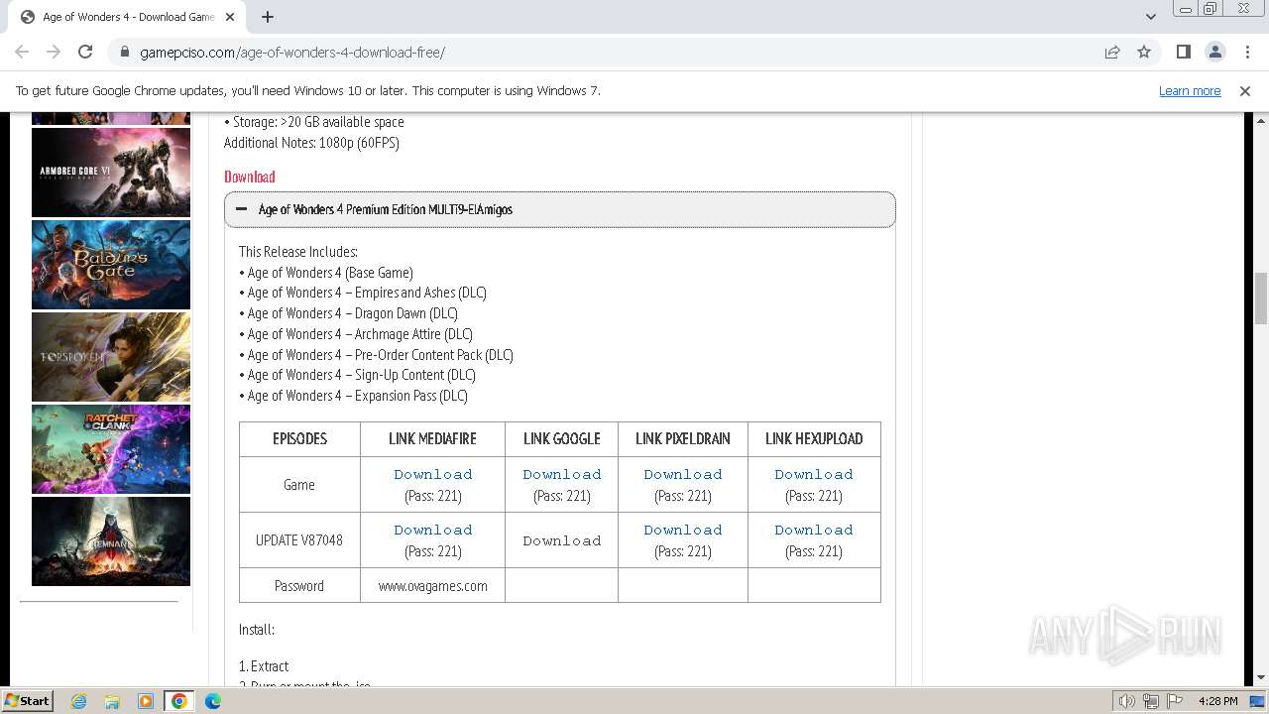Open the Armored Core VI thumbnail
The height and width of the screenshot is (714, 1269).
click(111, 173)
